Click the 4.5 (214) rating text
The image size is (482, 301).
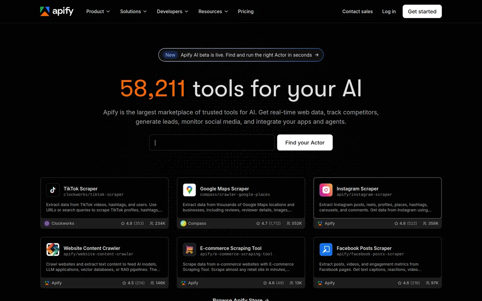coord(136,283)
